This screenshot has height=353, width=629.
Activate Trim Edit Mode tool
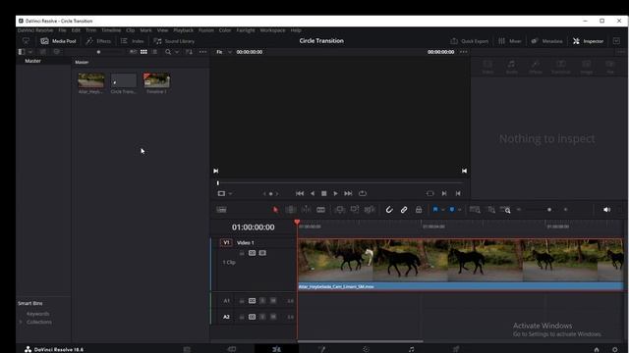coord(291,209)
